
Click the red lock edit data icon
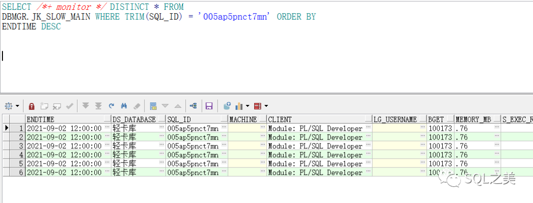point(32,106)
